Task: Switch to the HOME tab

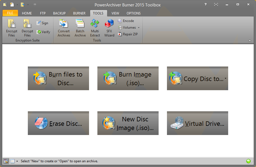Action: [27, 13]
